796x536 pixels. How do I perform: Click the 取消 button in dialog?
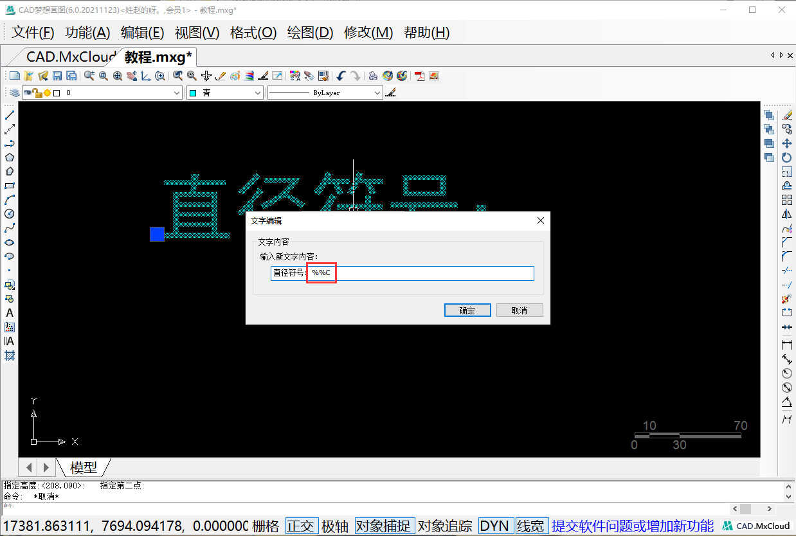coord(520,310)
